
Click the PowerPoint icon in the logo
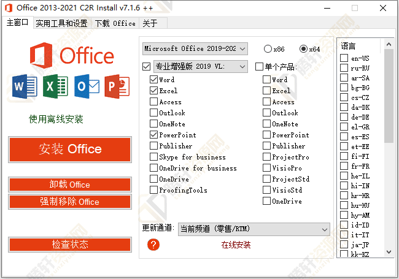point(117,88)
